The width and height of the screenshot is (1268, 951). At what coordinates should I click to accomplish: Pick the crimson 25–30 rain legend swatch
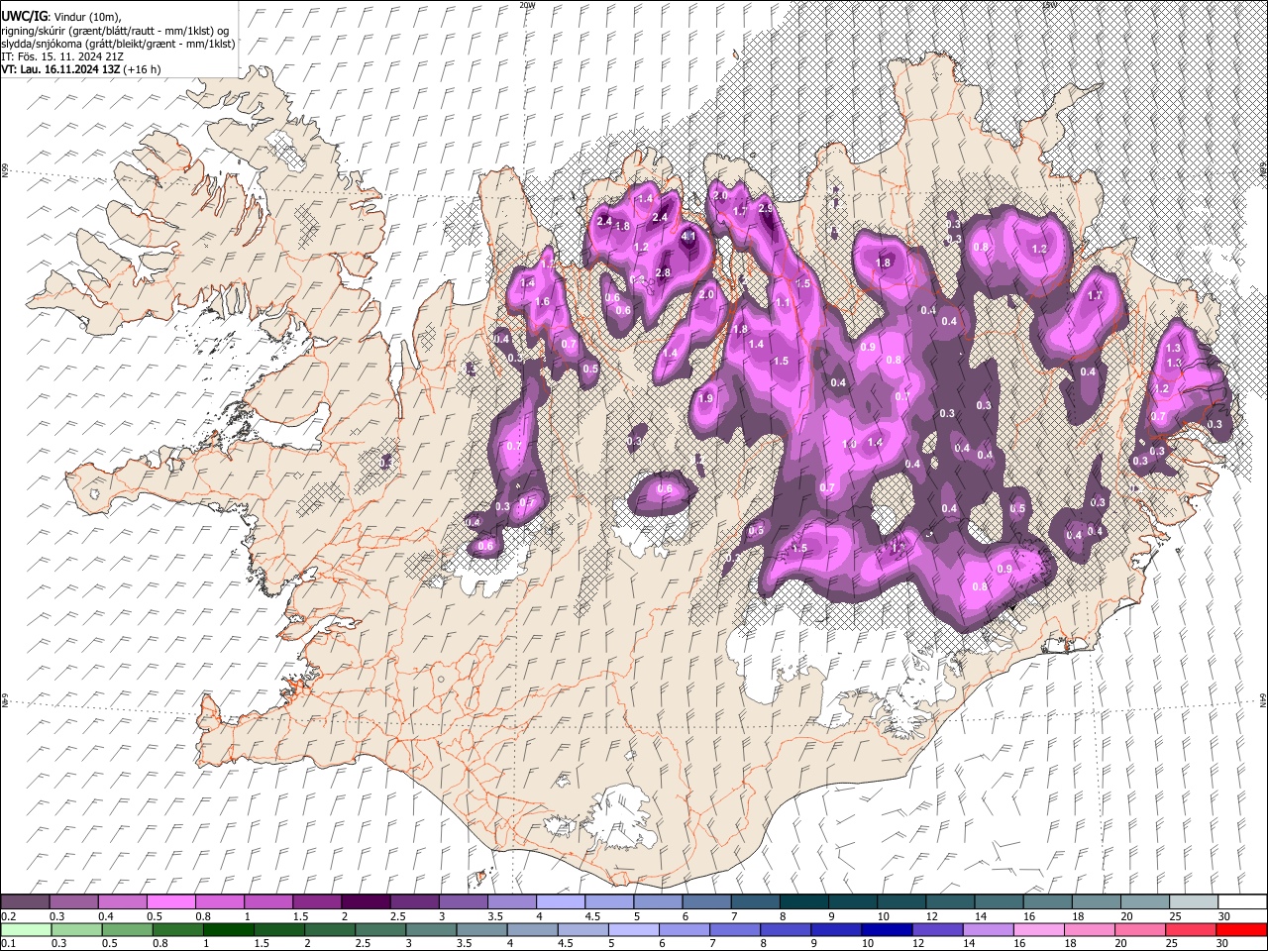coord(1191,929)
